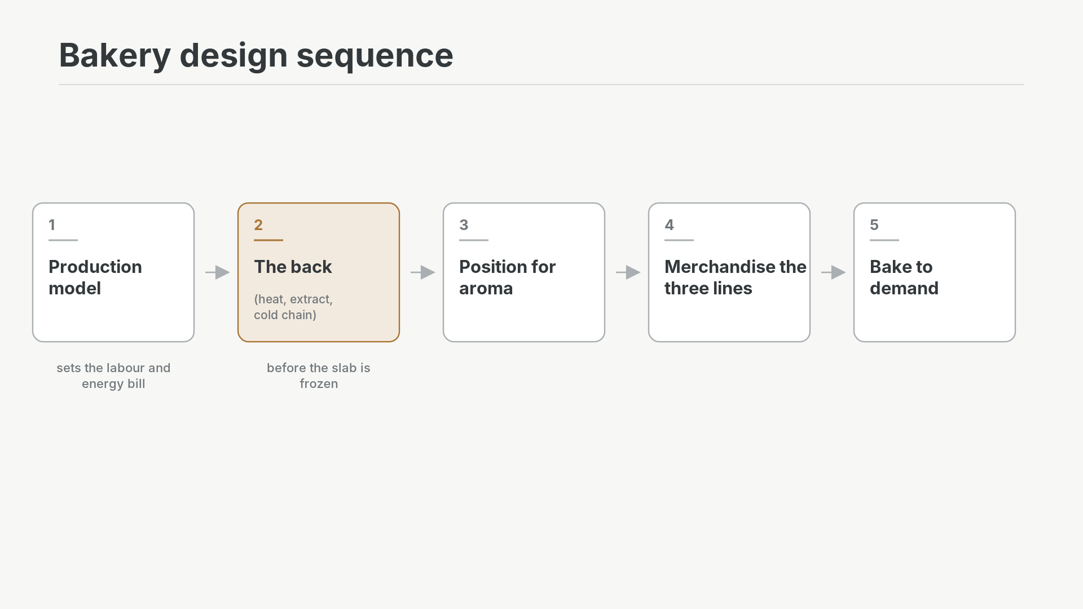Click the 'Production model' step card

pyautogui.click(x=113, y=272)
